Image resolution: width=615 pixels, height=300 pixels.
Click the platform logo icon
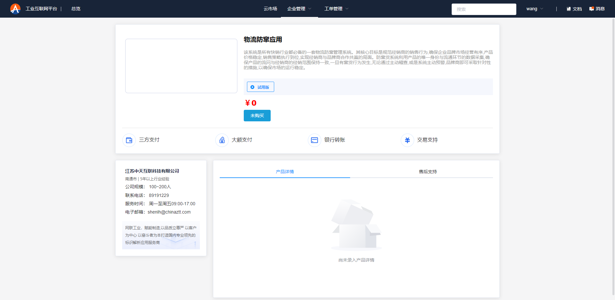[15, 9]
